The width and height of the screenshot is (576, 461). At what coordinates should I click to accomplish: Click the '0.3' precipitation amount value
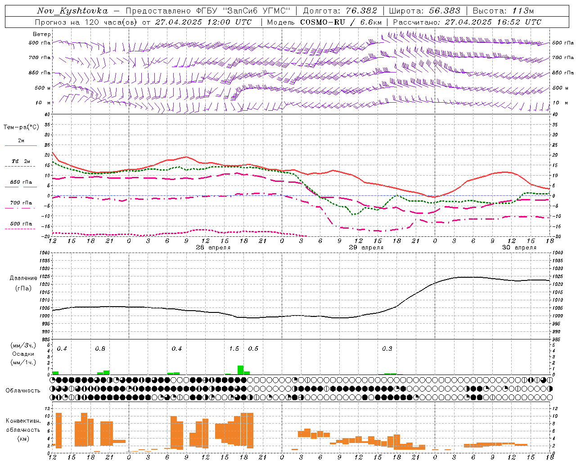tap(387, 349)
